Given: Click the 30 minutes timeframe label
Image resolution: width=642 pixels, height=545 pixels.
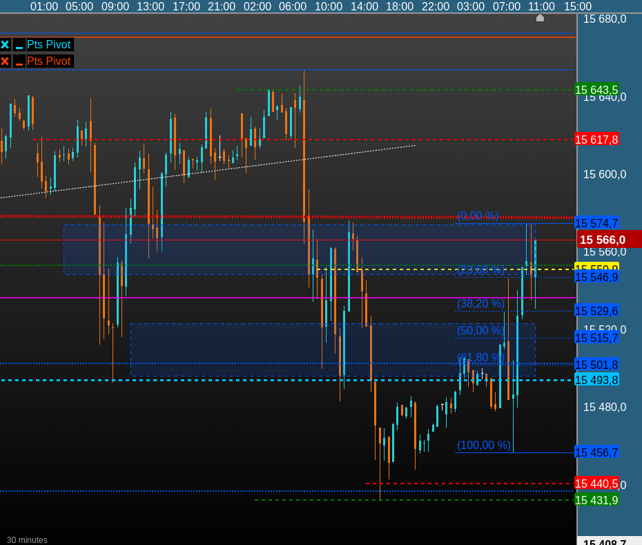Looking at the screenshot, I should point(27,540).
